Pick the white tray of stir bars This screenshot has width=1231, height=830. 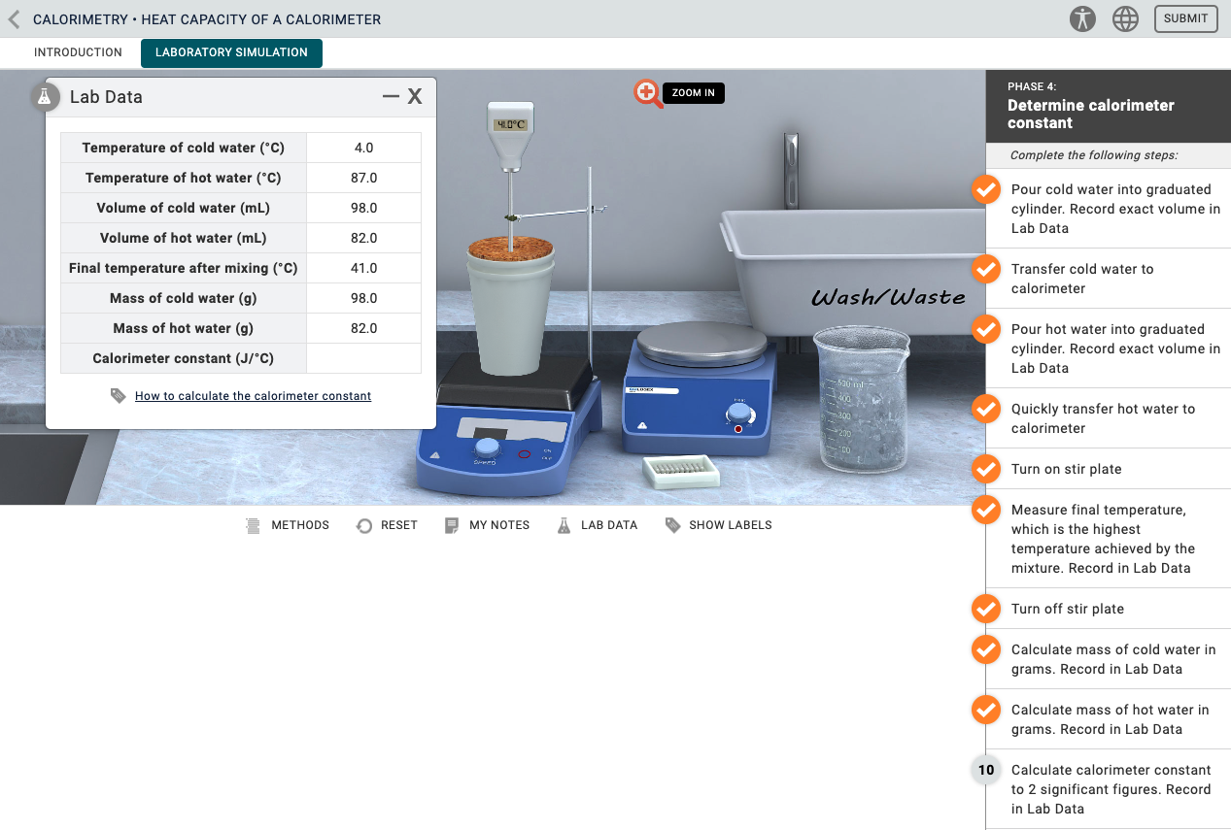[681, 471]
